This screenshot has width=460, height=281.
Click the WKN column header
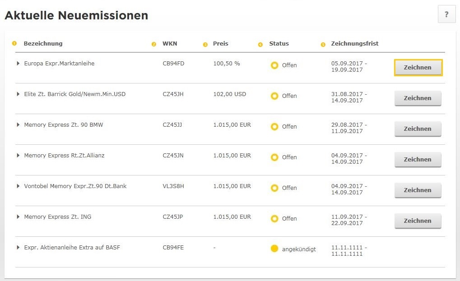point(170,44)
